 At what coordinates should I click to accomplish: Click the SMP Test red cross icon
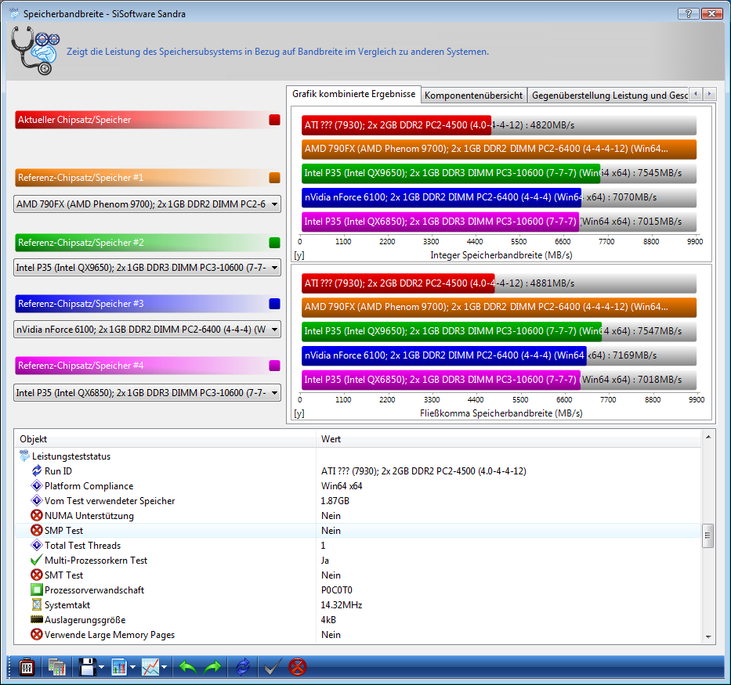coord(36,531)
